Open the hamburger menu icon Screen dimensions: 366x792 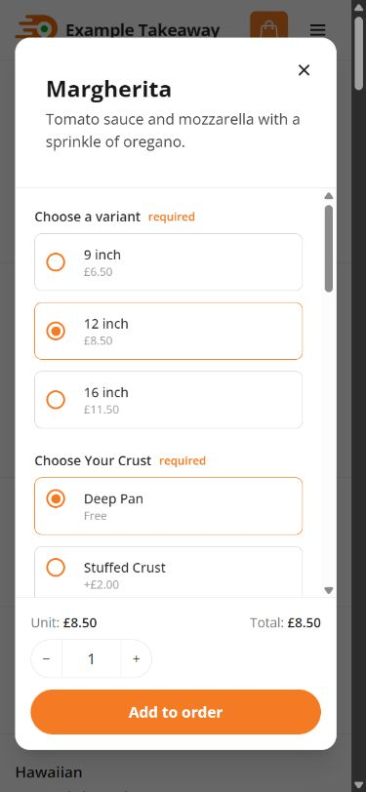click(x=317, y=30)
